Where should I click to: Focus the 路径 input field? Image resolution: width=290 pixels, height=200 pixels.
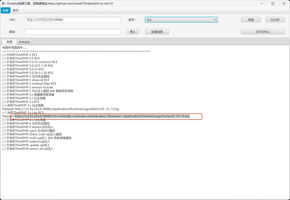73,32
